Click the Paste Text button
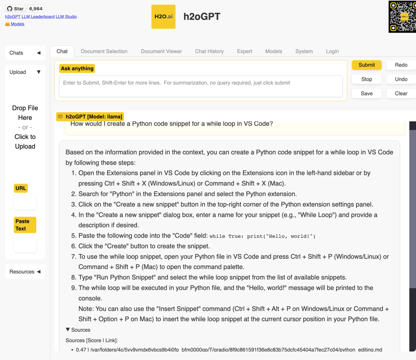The image size is (416, 360). point(25,225)
